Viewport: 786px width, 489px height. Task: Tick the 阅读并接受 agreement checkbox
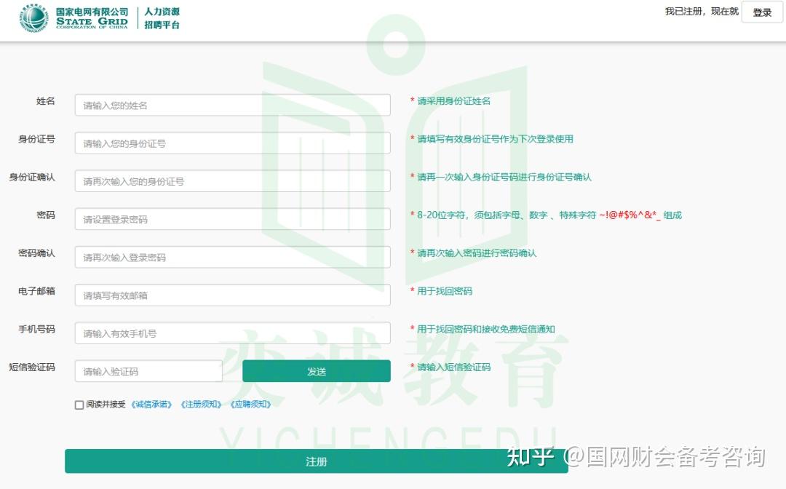79,405
